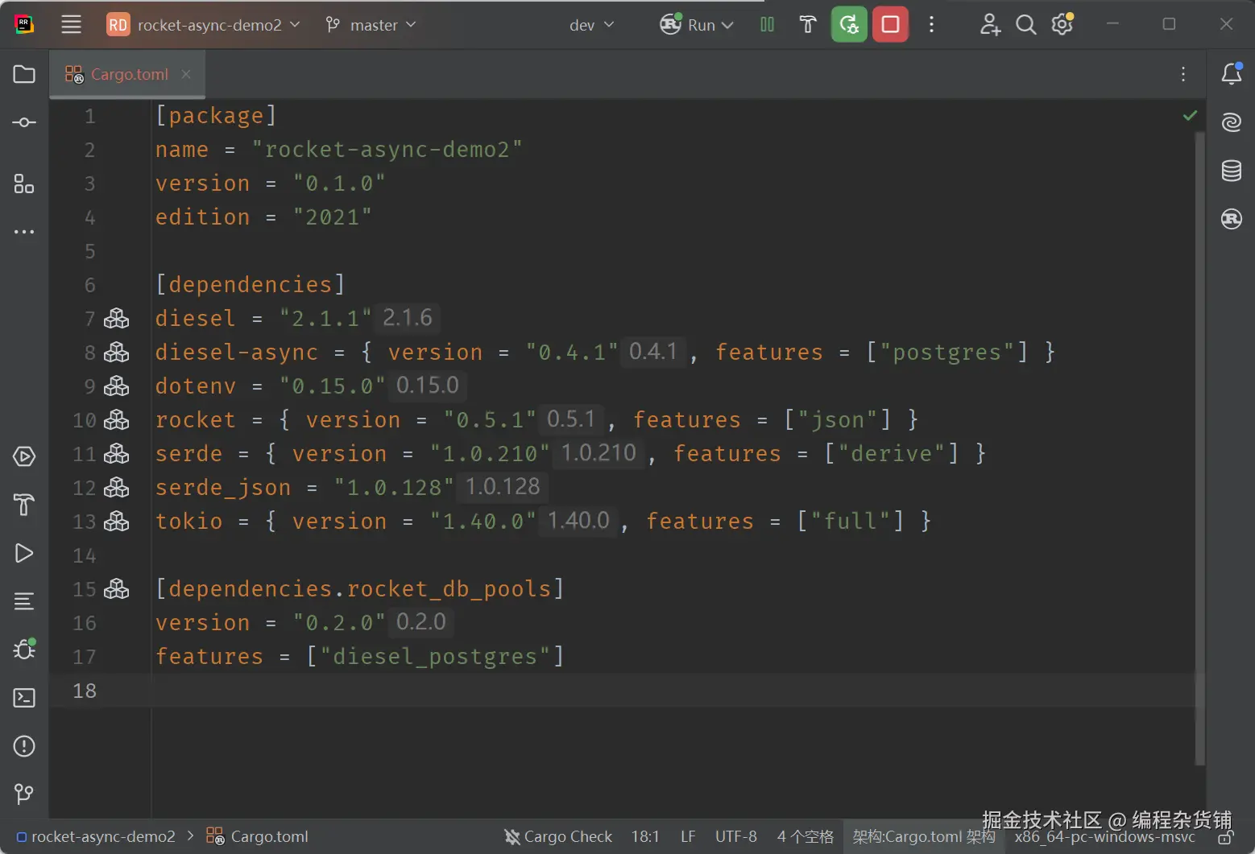Image resolution: width=1255 pixels, height=854 pixels.
Task: Open the AI Assistant spiral icon
Action: (x=1232, y=122)
